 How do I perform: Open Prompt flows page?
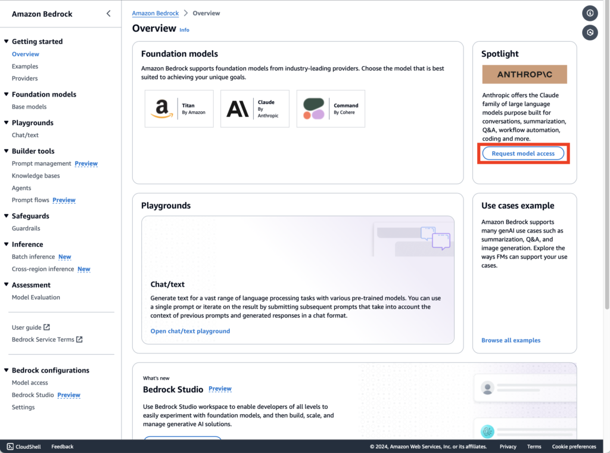point(30,200)
